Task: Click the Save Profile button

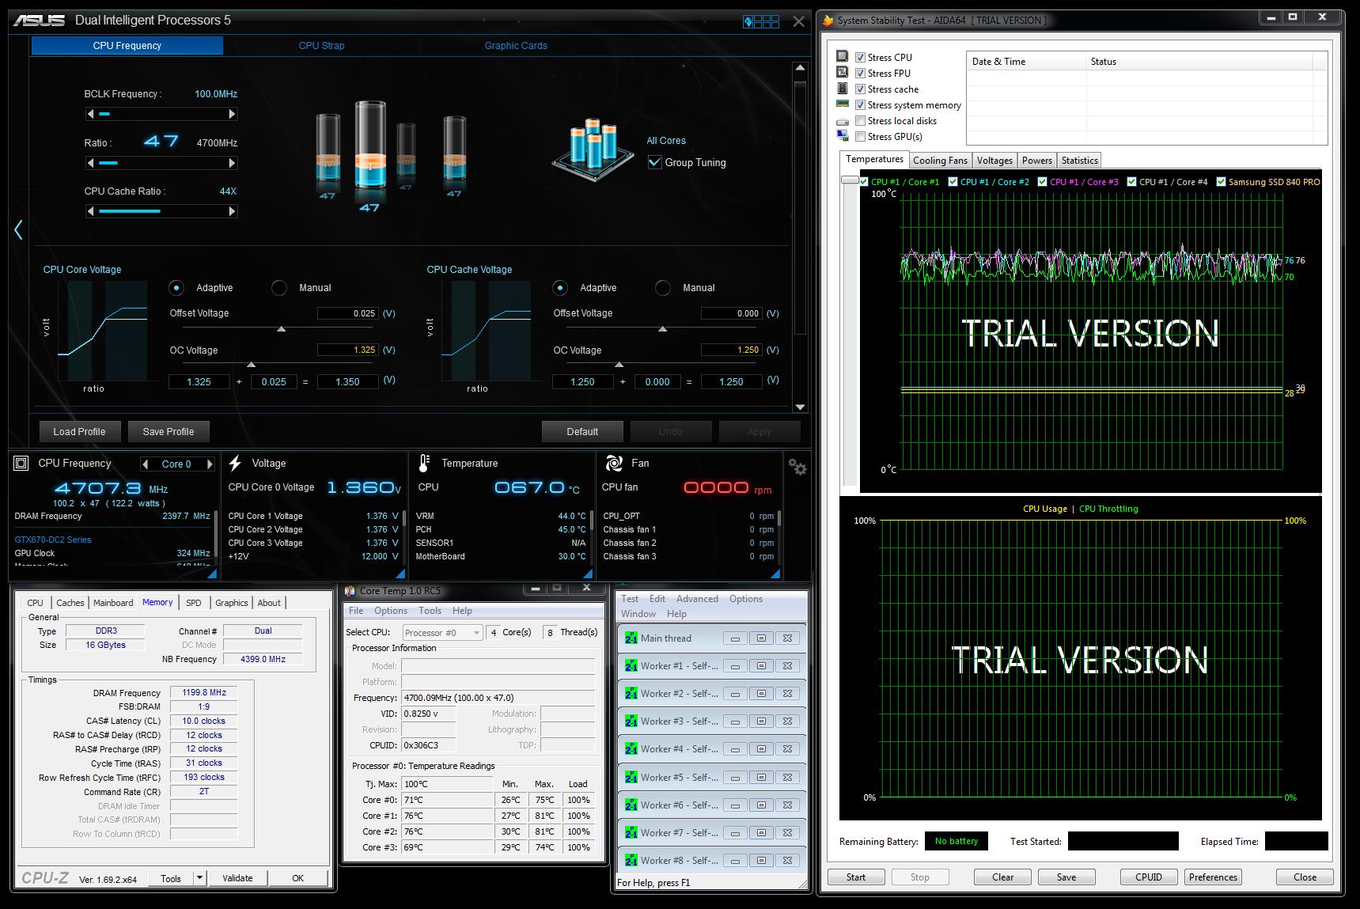Action: [x=169, y=432]
